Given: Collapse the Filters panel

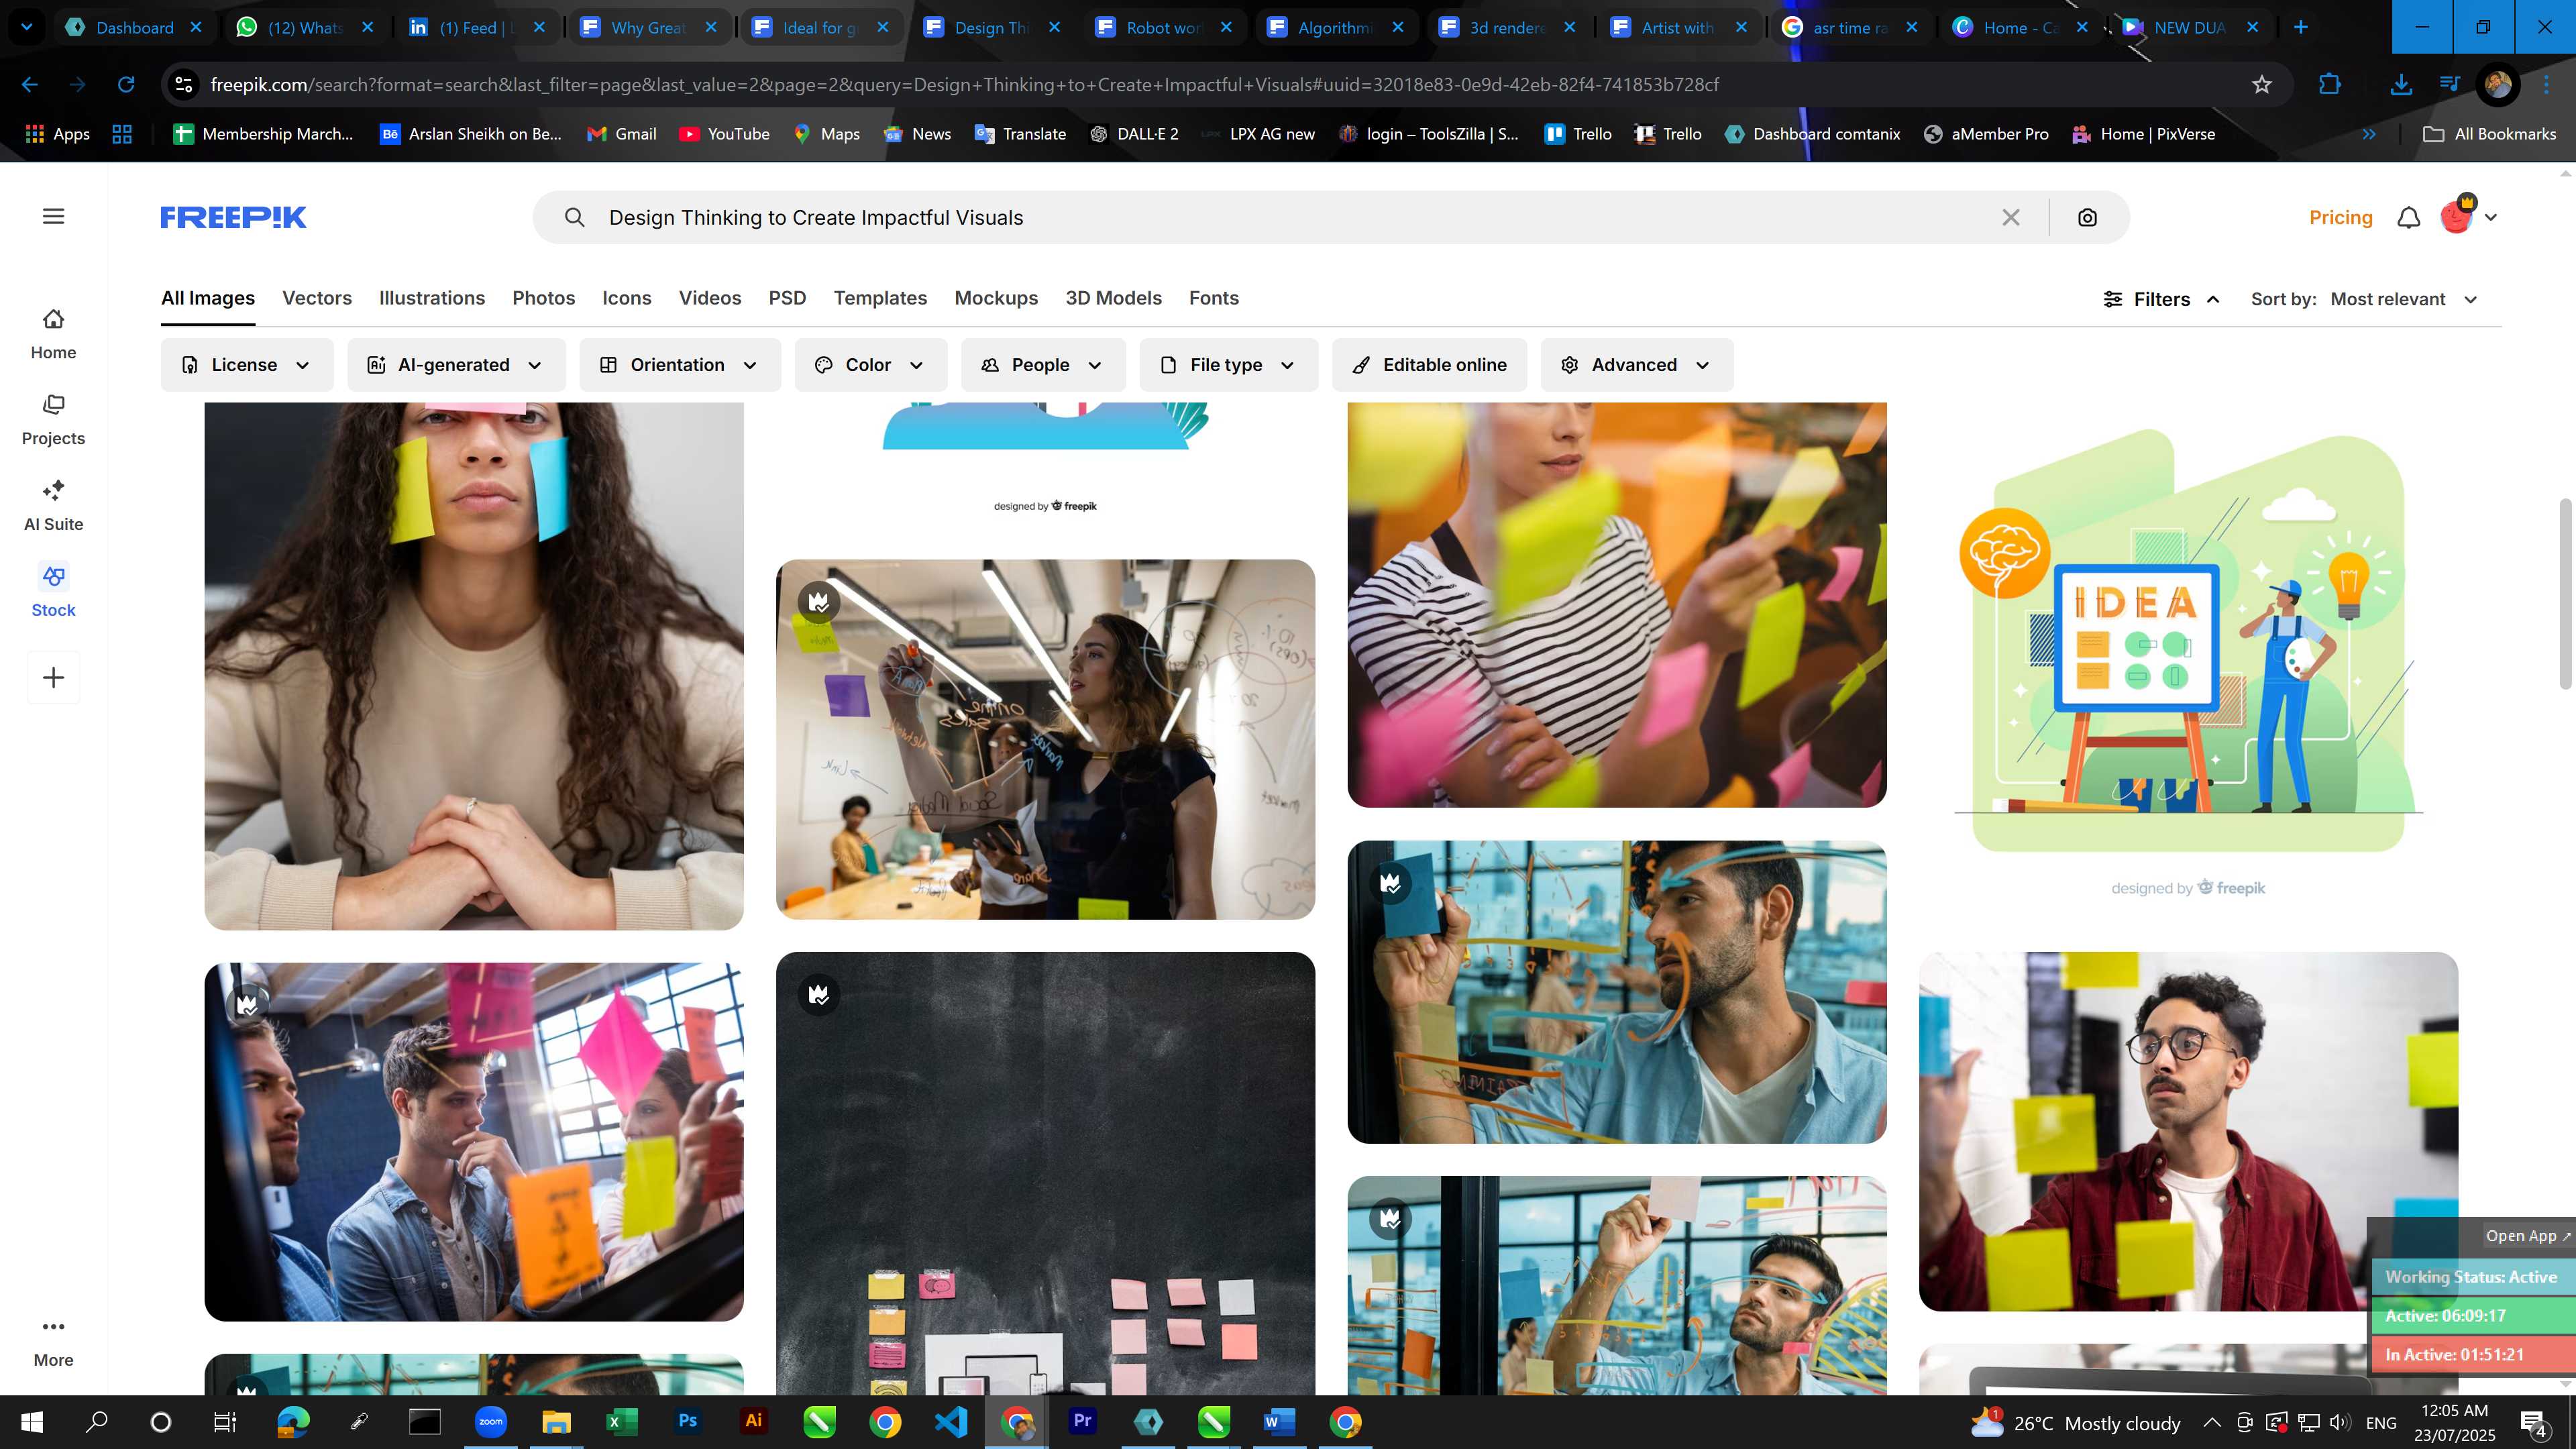Looking at the screenshot, I should coord(2161,299).
